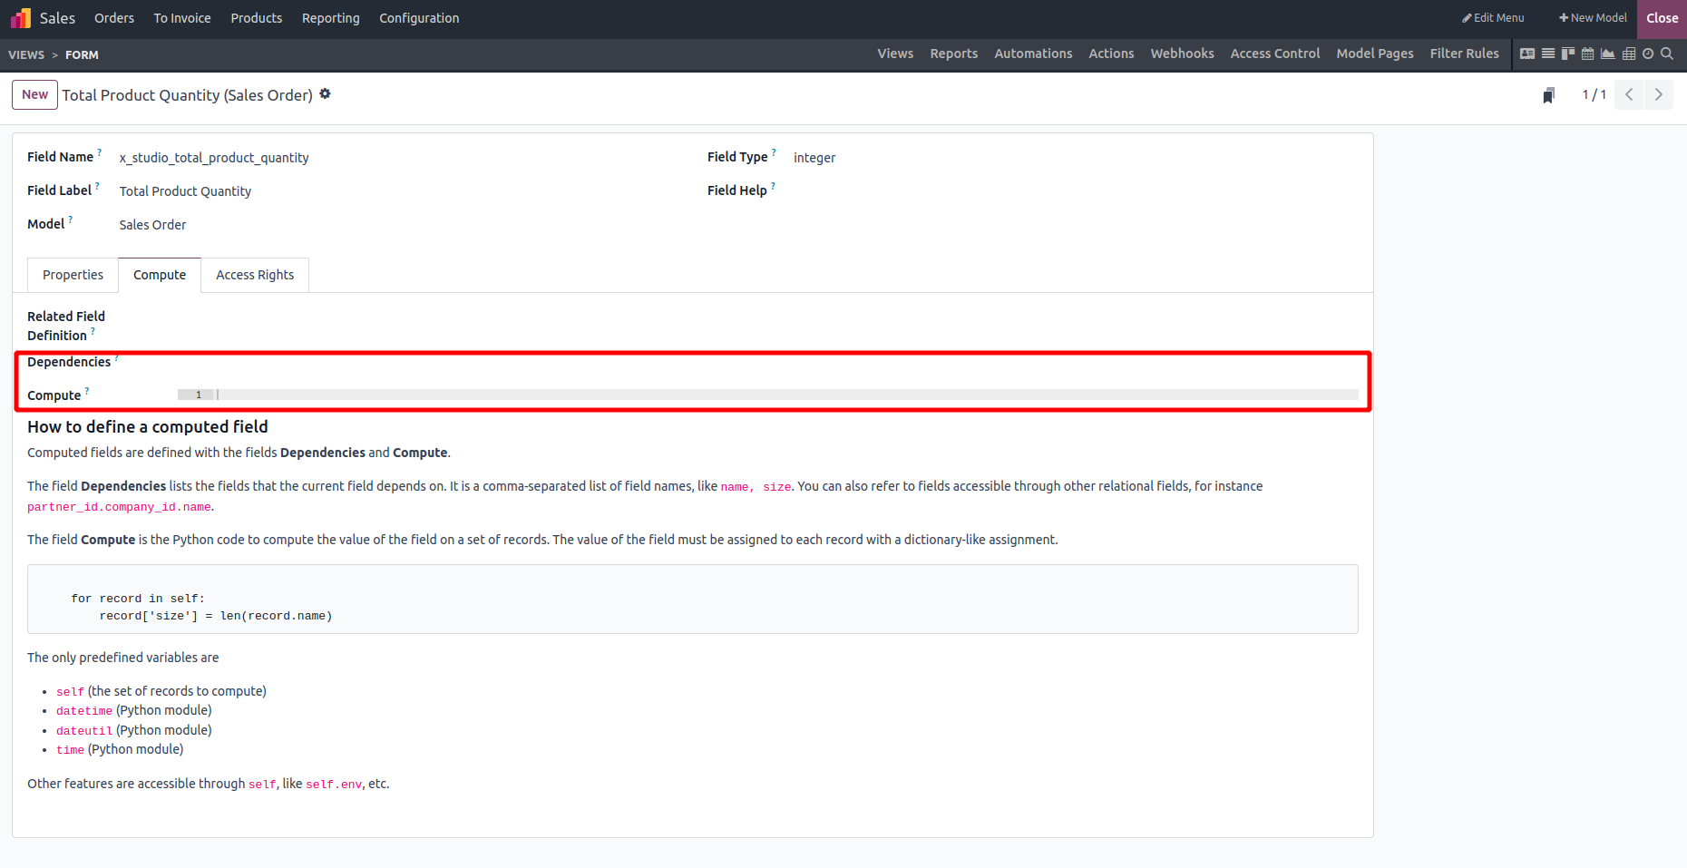This screenshot has height=868, width=1687.
Task: Select the Compute tab
Action: [160, 275]
